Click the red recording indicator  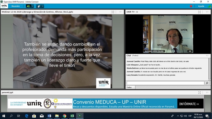(191, 6)
